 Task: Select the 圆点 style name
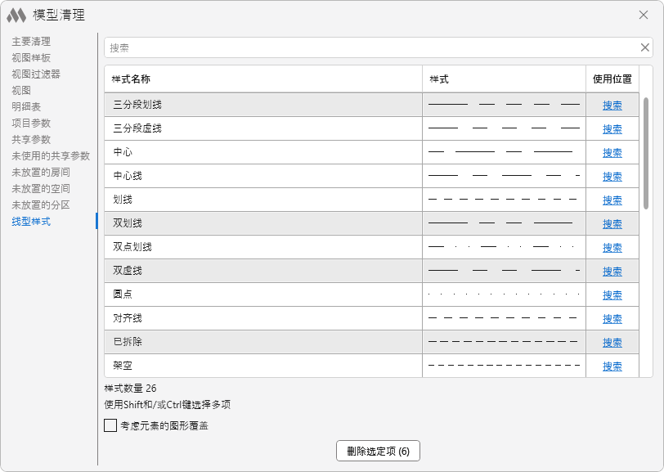[x=123, y=294]
